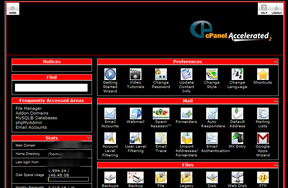
Task: Collapse the Files section arrow
Action: (x=276, y=165)
